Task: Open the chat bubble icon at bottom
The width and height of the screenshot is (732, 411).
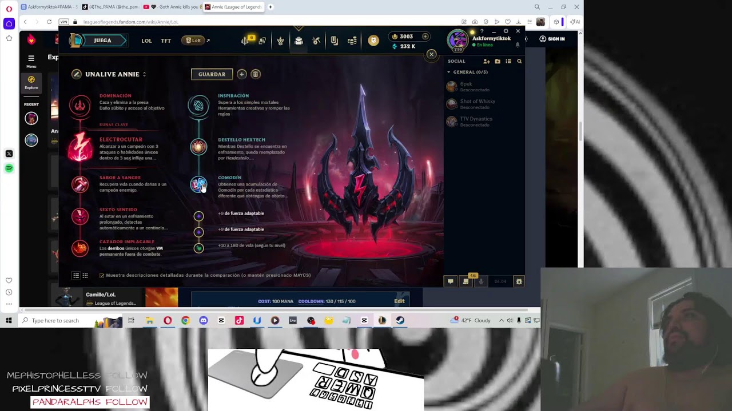Action: pyautogui.click(x=451, y=281)
